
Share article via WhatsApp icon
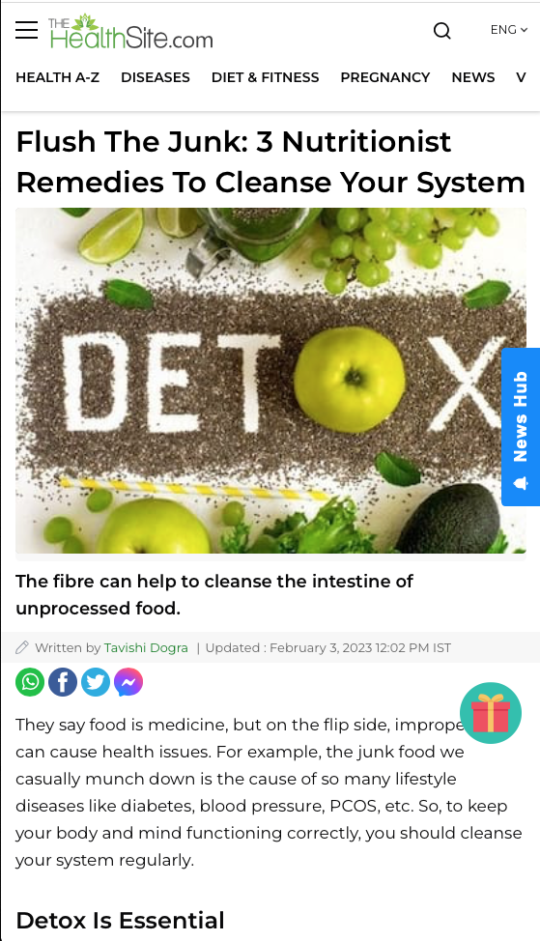(30, 682)
